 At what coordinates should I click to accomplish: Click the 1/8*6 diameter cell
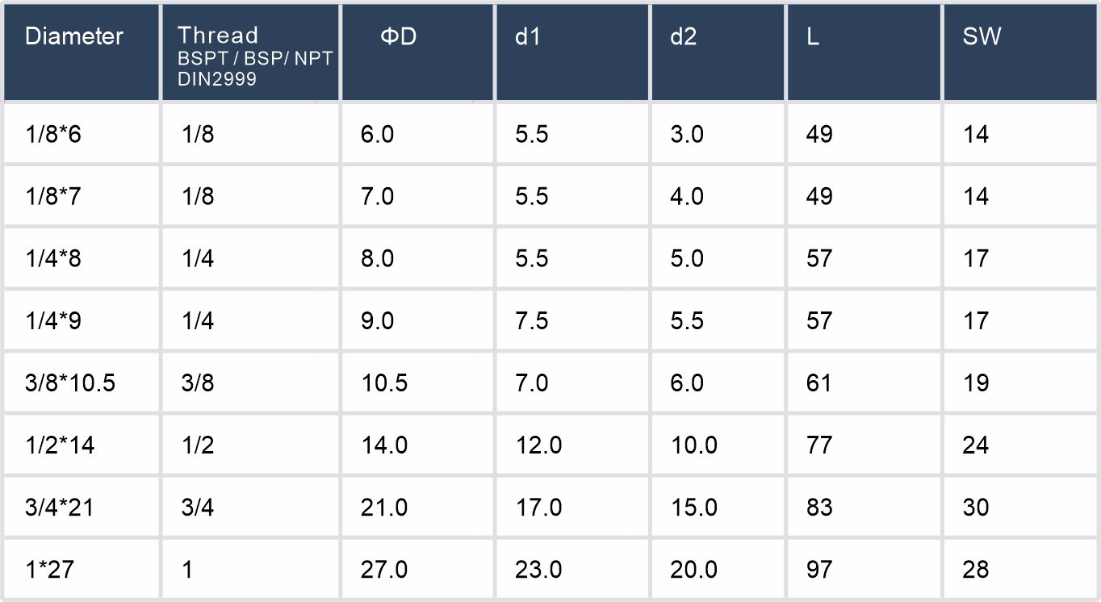coord(53,134)
